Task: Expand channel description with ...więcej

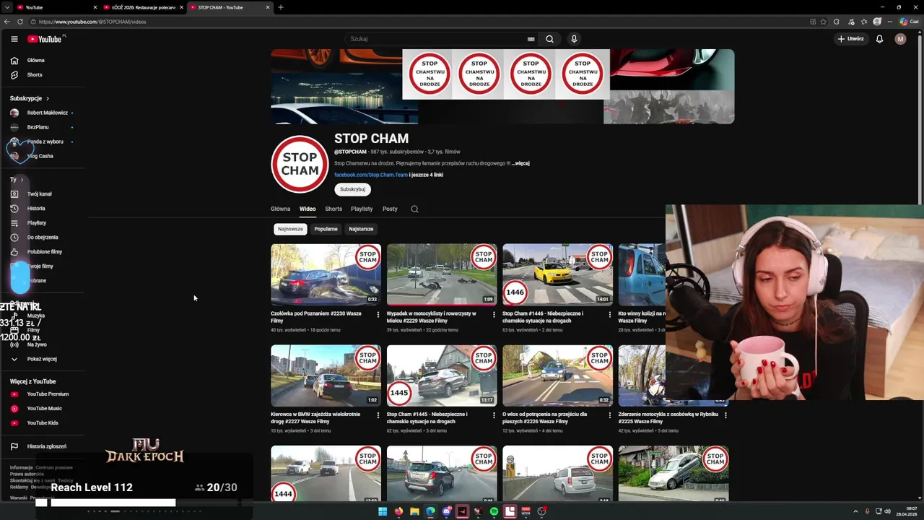Action: click(x=520, y=163)
